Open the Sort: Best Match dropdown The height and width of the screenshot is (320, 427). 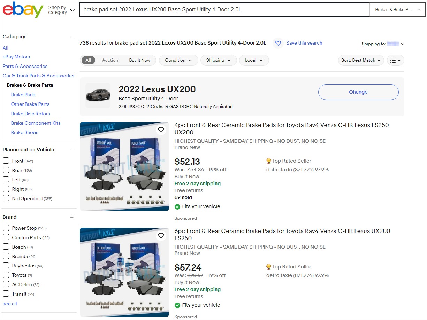tap(361, 60)
